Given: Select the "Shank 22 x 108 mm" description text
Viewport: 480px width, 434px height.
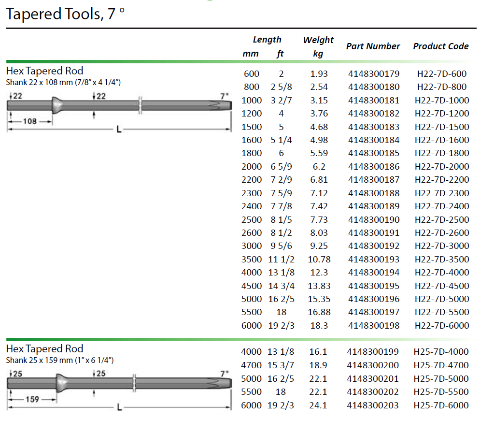Looking at the screenshot, I should [x=63, y=82].
